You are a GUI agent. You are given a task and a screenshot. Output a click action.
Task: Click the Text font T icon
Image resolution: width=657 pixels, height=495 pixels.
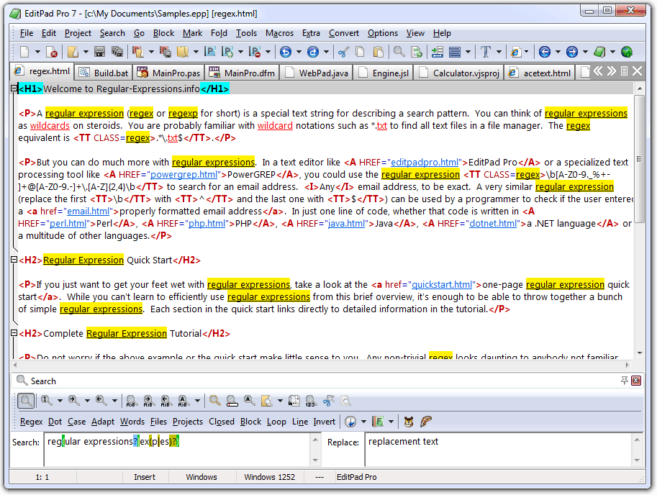tap(486, 52)
